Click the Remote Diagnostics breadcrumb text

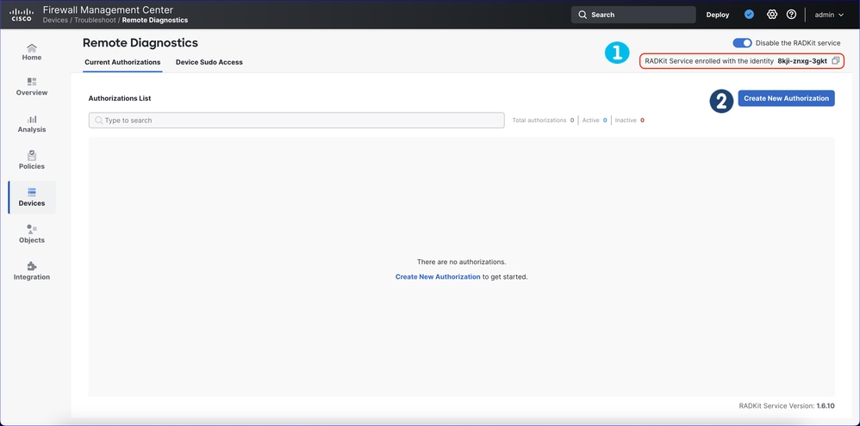(154, 21)
